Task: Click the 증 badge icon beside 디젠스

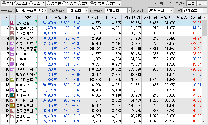Action: click(x=12, y=90)
